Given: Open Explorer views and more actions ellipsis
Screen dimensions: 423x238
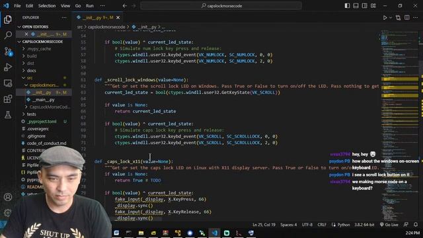Looking at the screenshot, I should coord(64,18).
